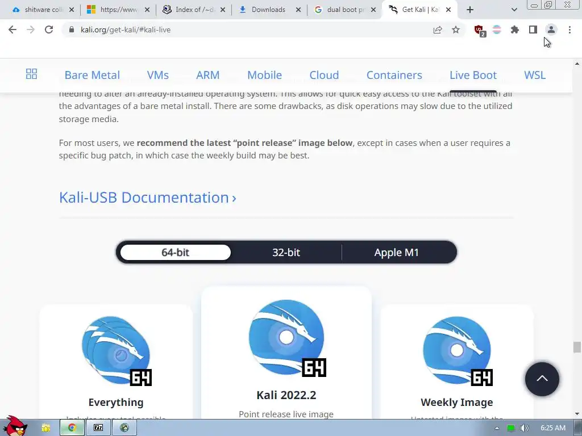
Task: Click the scrollbar down arrow
Action: (577, 414)
